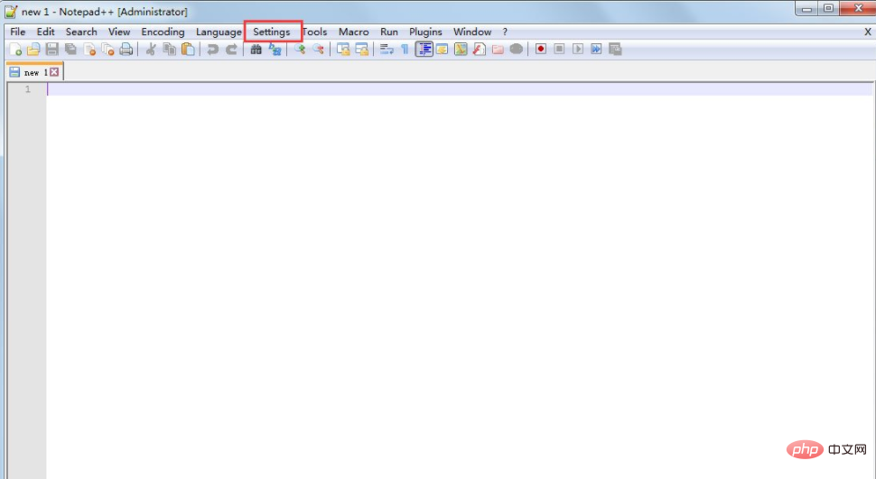Viewport: 876px width, 479px height.
Task: Click the Close All toolbar icon
Action: click(x=107, y=49)
